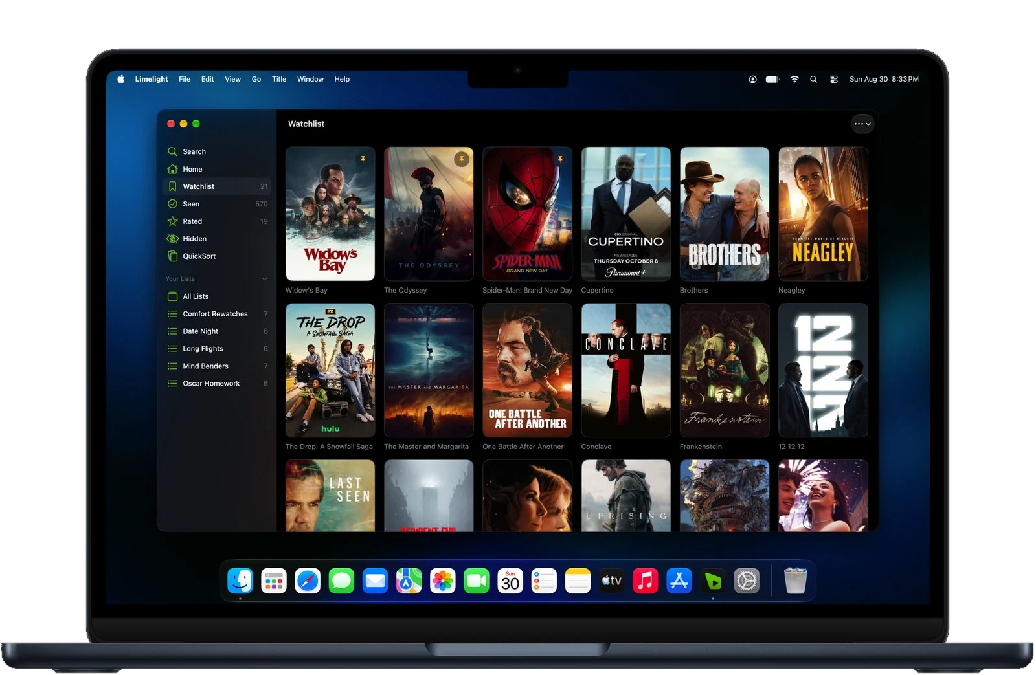Screen dimensions: 1036x675
Task: Open the File menu
Action: (185, 79)
